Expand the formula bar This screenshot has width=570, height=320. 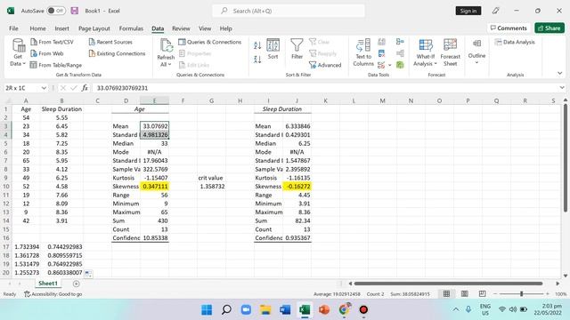tap(562, 88)
